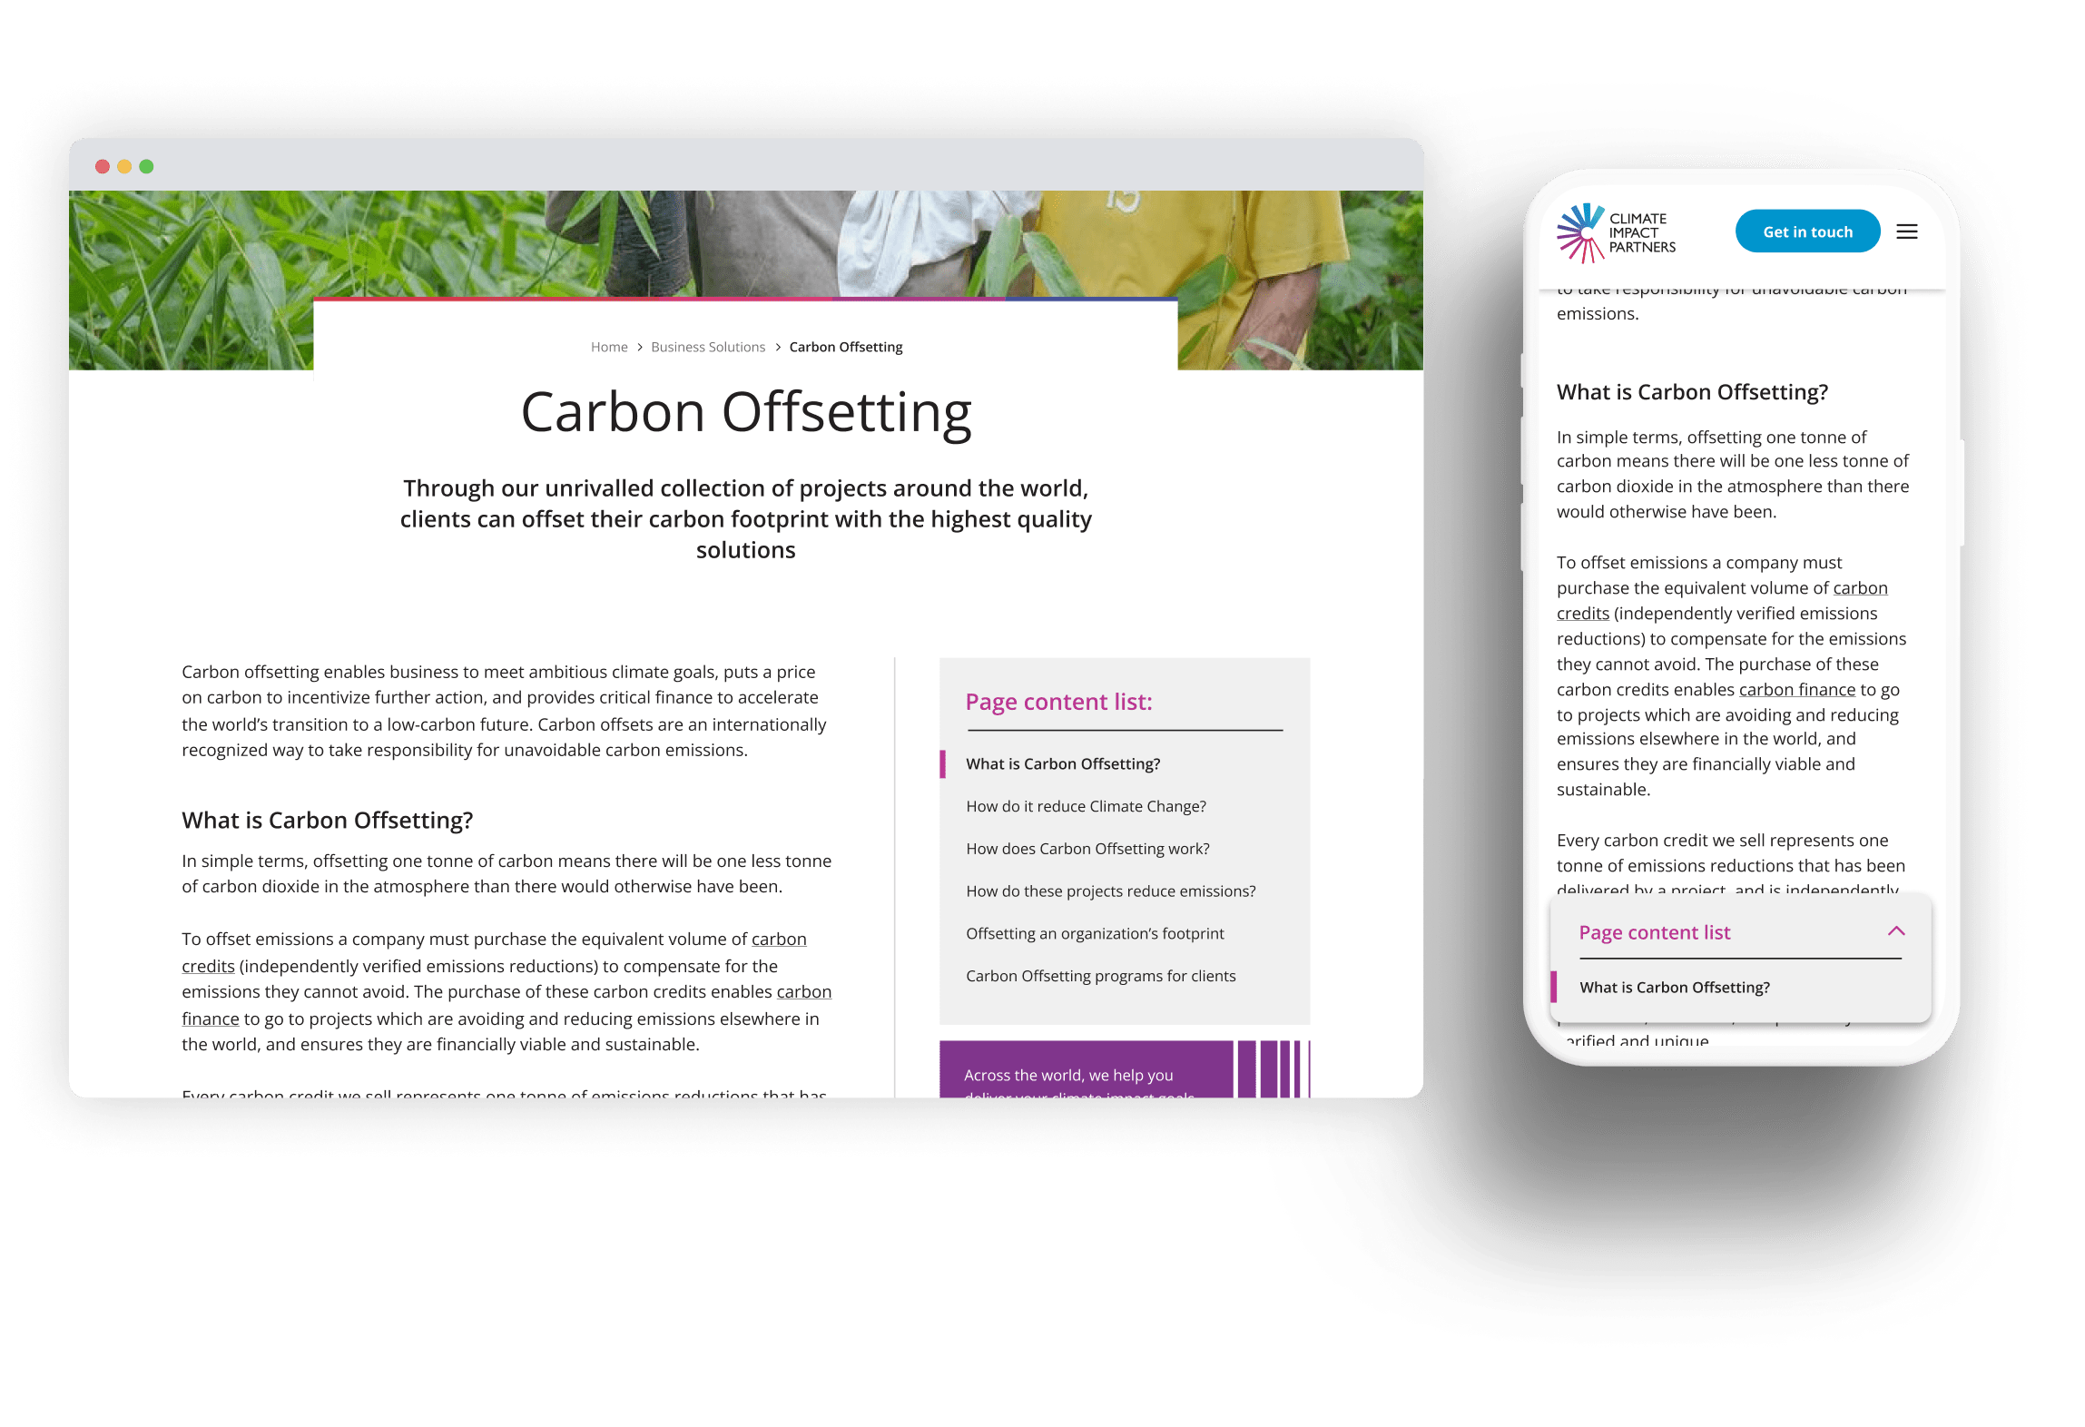Click the purple color swatch beside content list item
This screenshot has height=1427, width=2085.
(x=943, y=763)
